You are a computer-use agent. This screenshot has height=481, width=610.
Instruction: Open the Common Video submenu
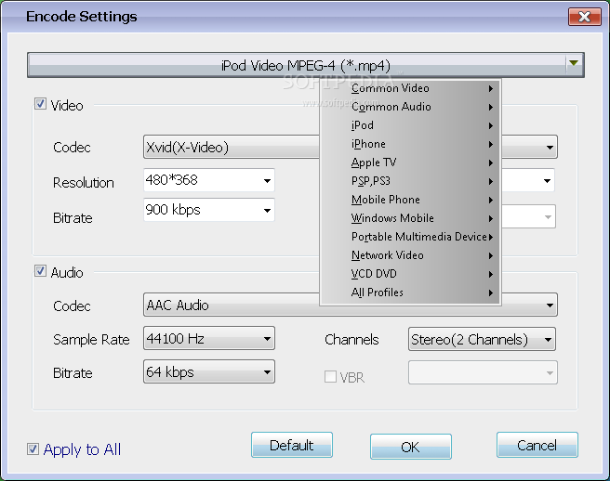(410, 88)
